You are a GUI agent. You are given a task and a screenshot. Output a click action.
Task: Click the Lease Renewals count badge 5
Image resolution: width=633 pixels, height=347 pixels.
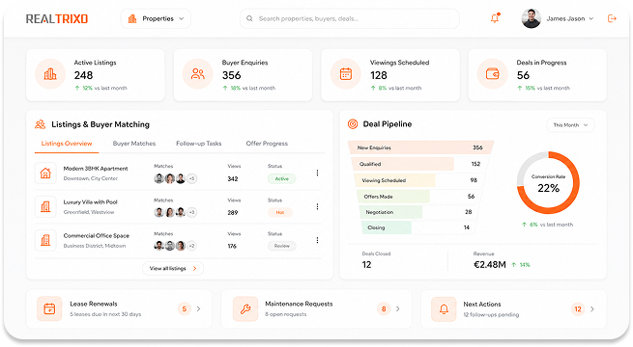[x=184, y=309]
